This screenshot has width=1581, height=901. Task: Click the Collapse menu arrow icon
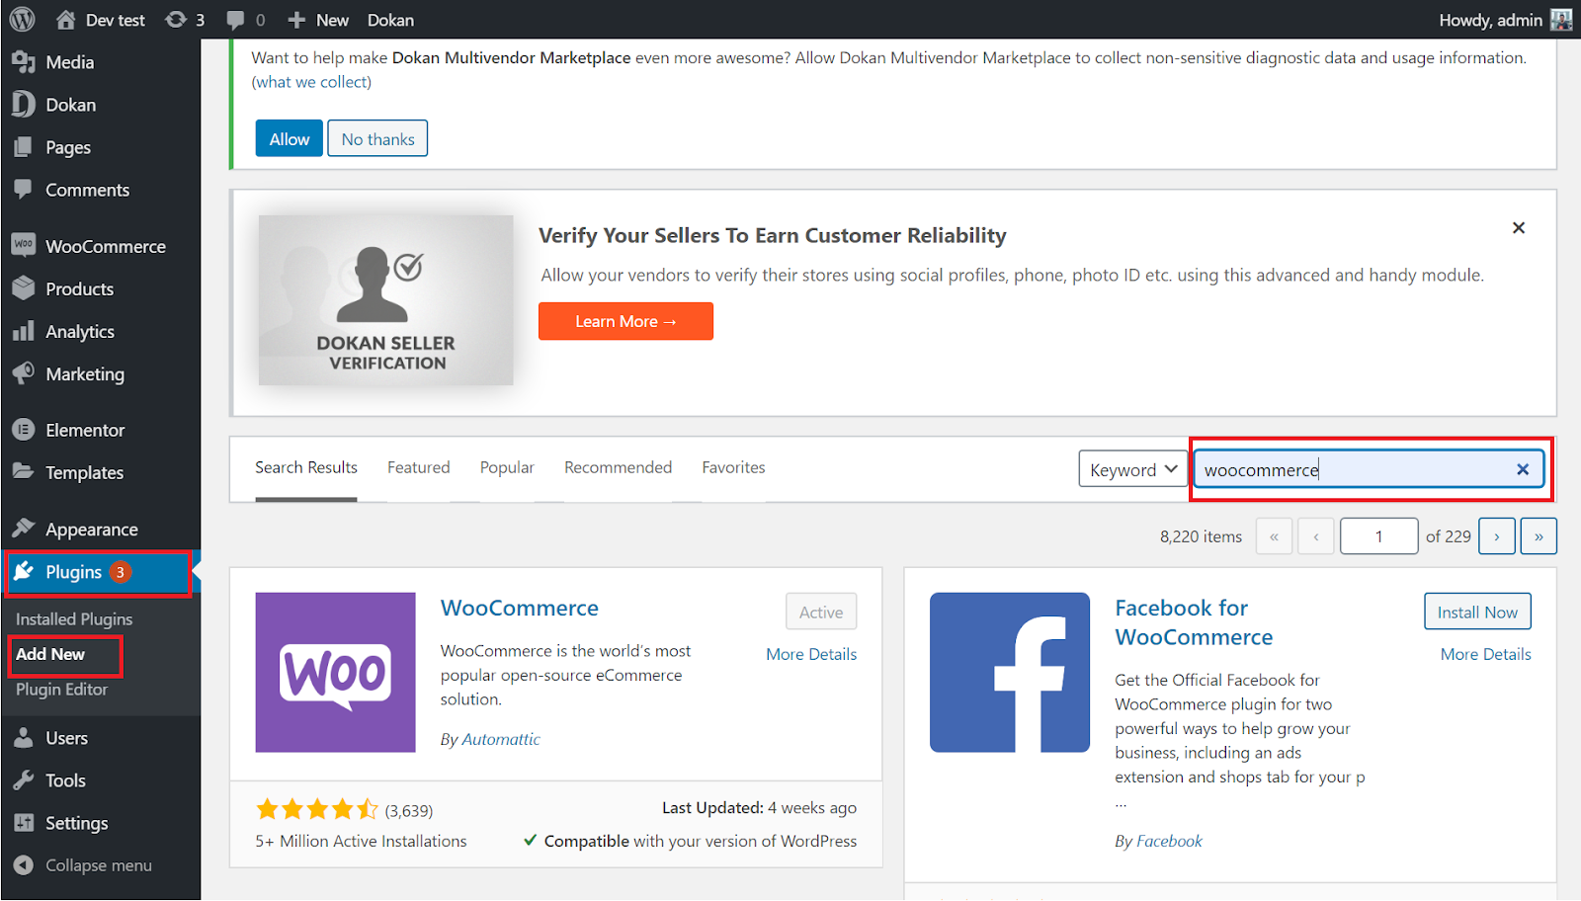tap(24, 865)
